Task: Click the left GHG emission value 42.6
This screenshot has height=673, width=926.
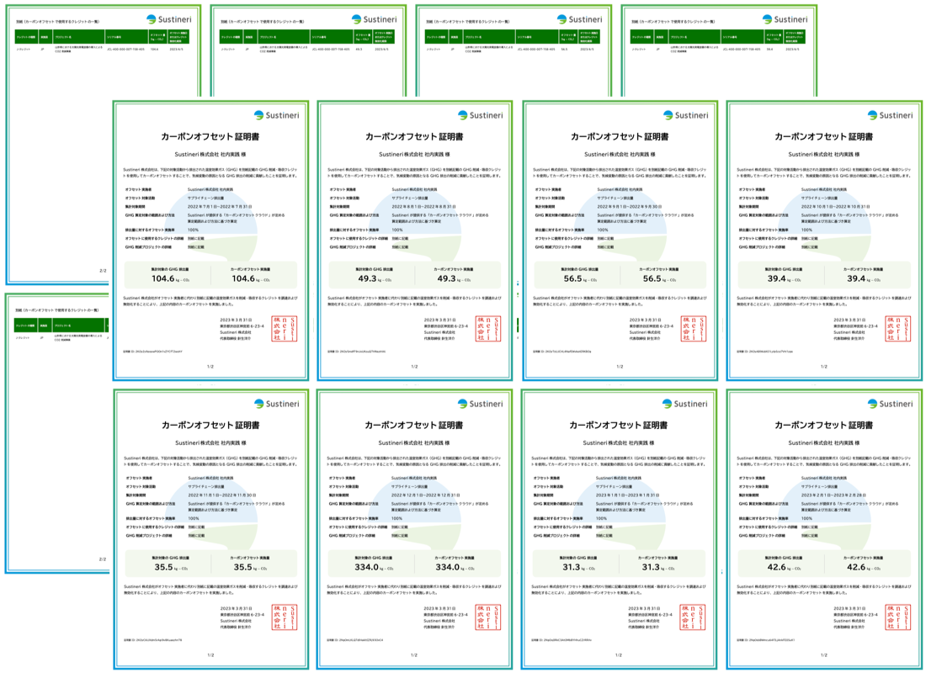Action: (777, 567)
